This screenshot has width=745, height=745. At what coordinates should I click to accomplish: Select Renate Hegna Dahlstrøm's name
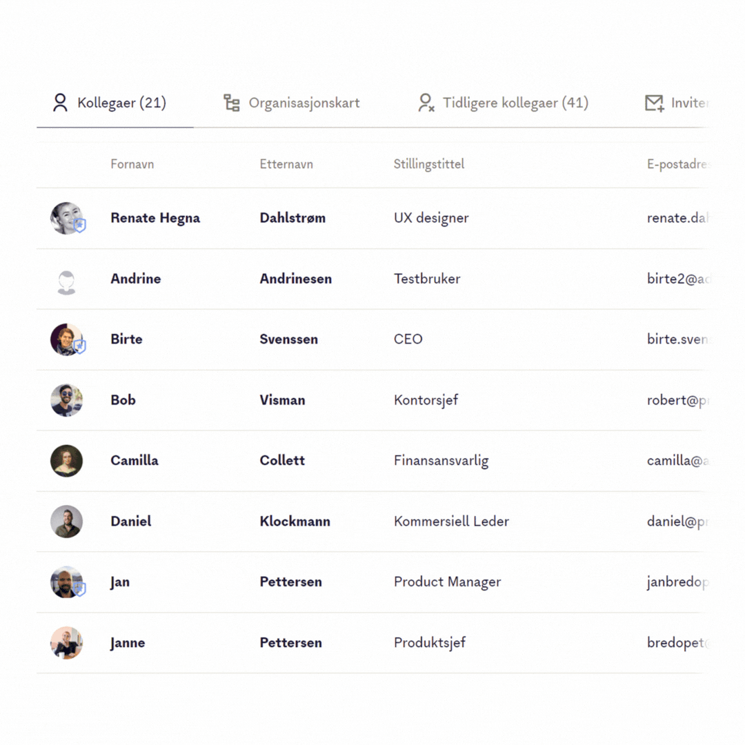[155, 218]
